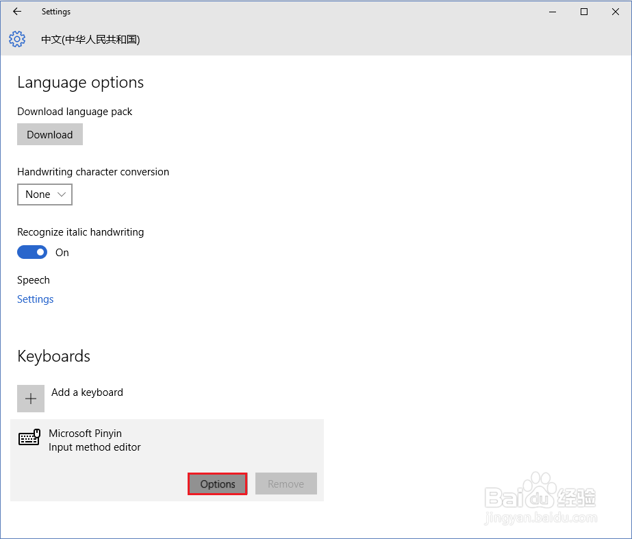
Task: Start the language pack Download
Action: (x=50, y=134)
